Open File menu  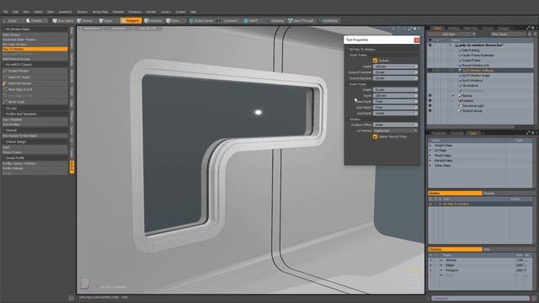pos(6,12)
